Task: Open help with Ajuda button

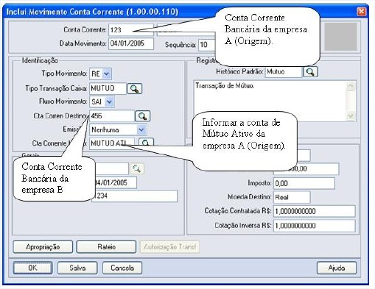Action: click(337, 268)
